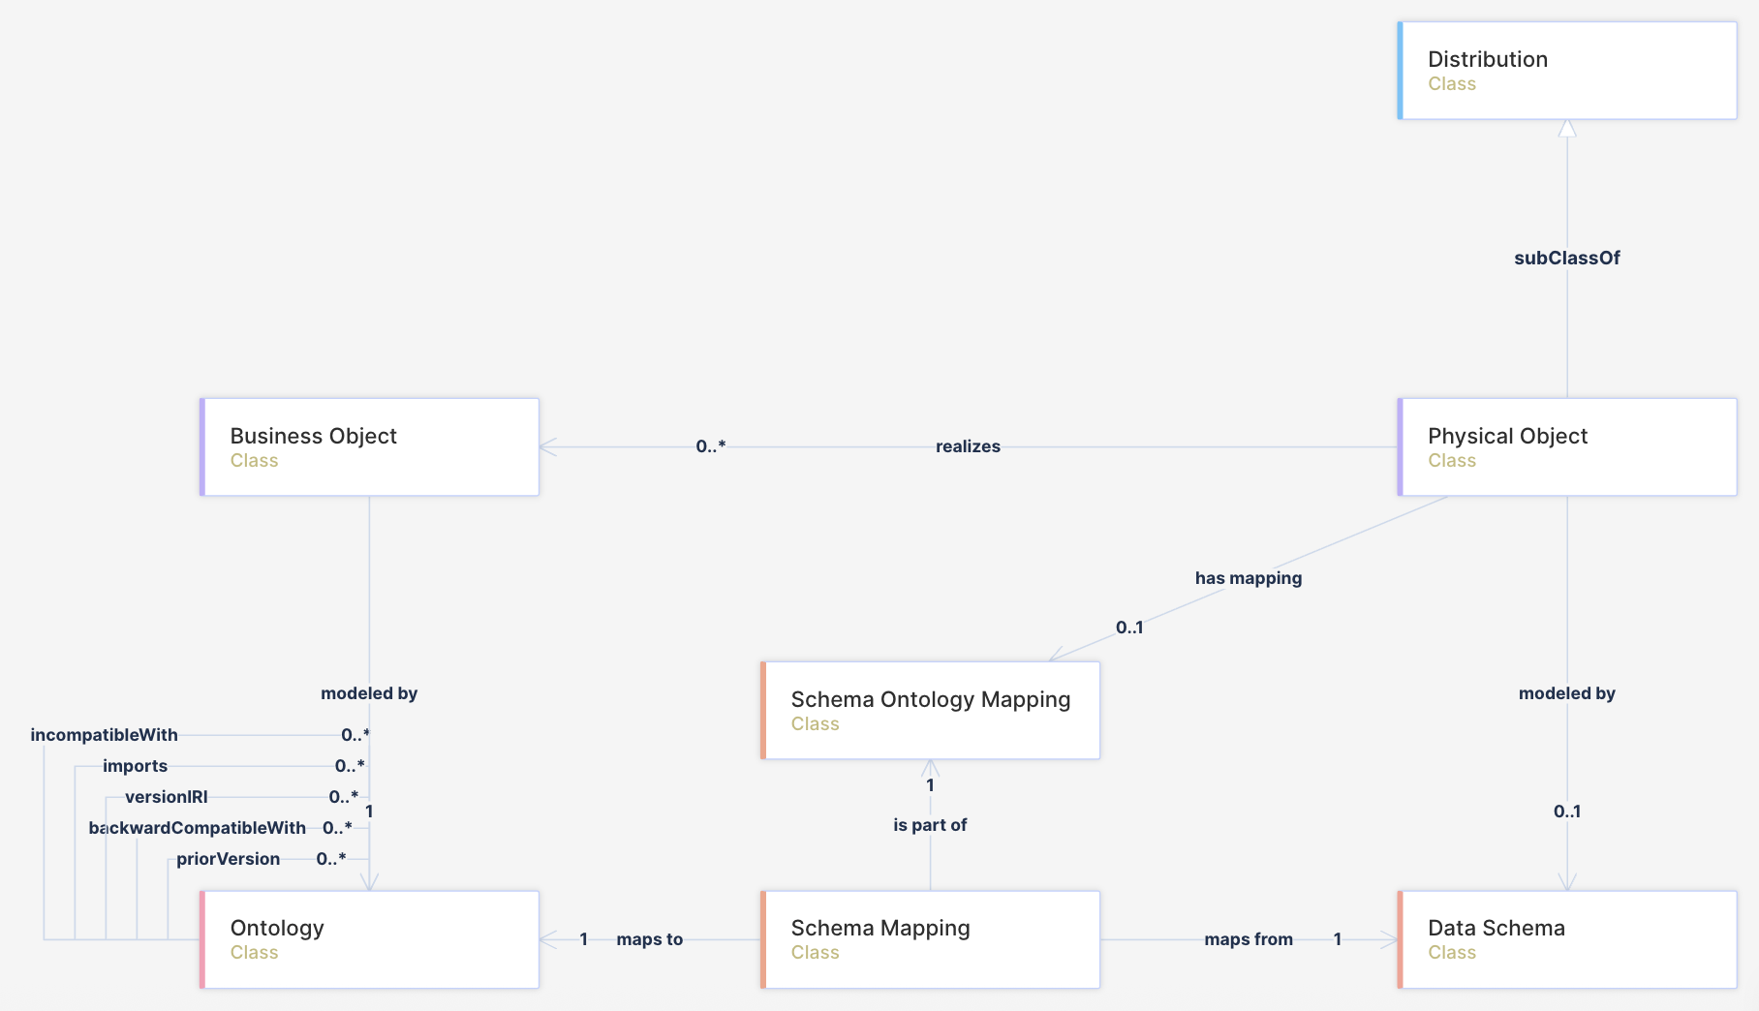Viewport: 1759px width, 1011px height.
Task: Select the is part of edge label
Action: click(930, 825)
